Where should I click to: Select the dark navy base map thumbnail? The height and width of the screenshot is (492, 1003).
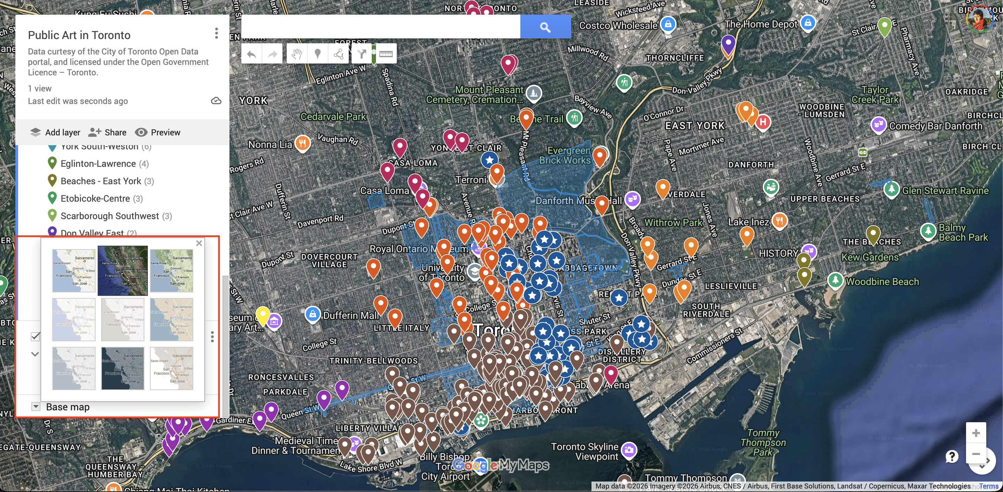(123, 368)
